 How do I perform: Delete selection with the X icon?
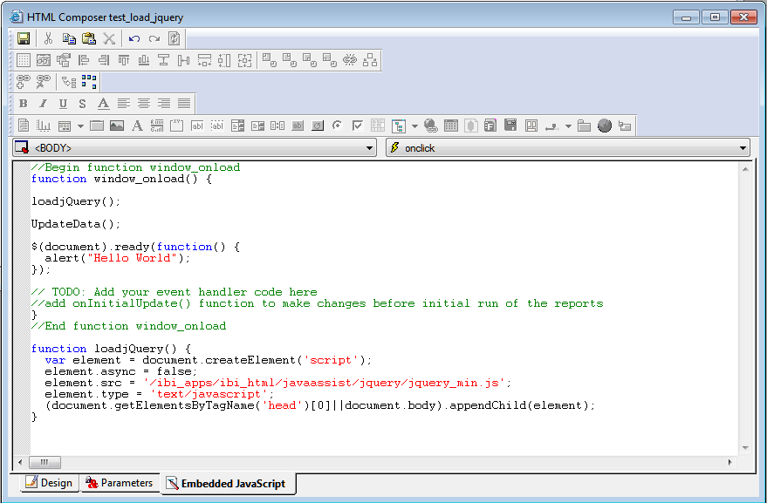108,38
